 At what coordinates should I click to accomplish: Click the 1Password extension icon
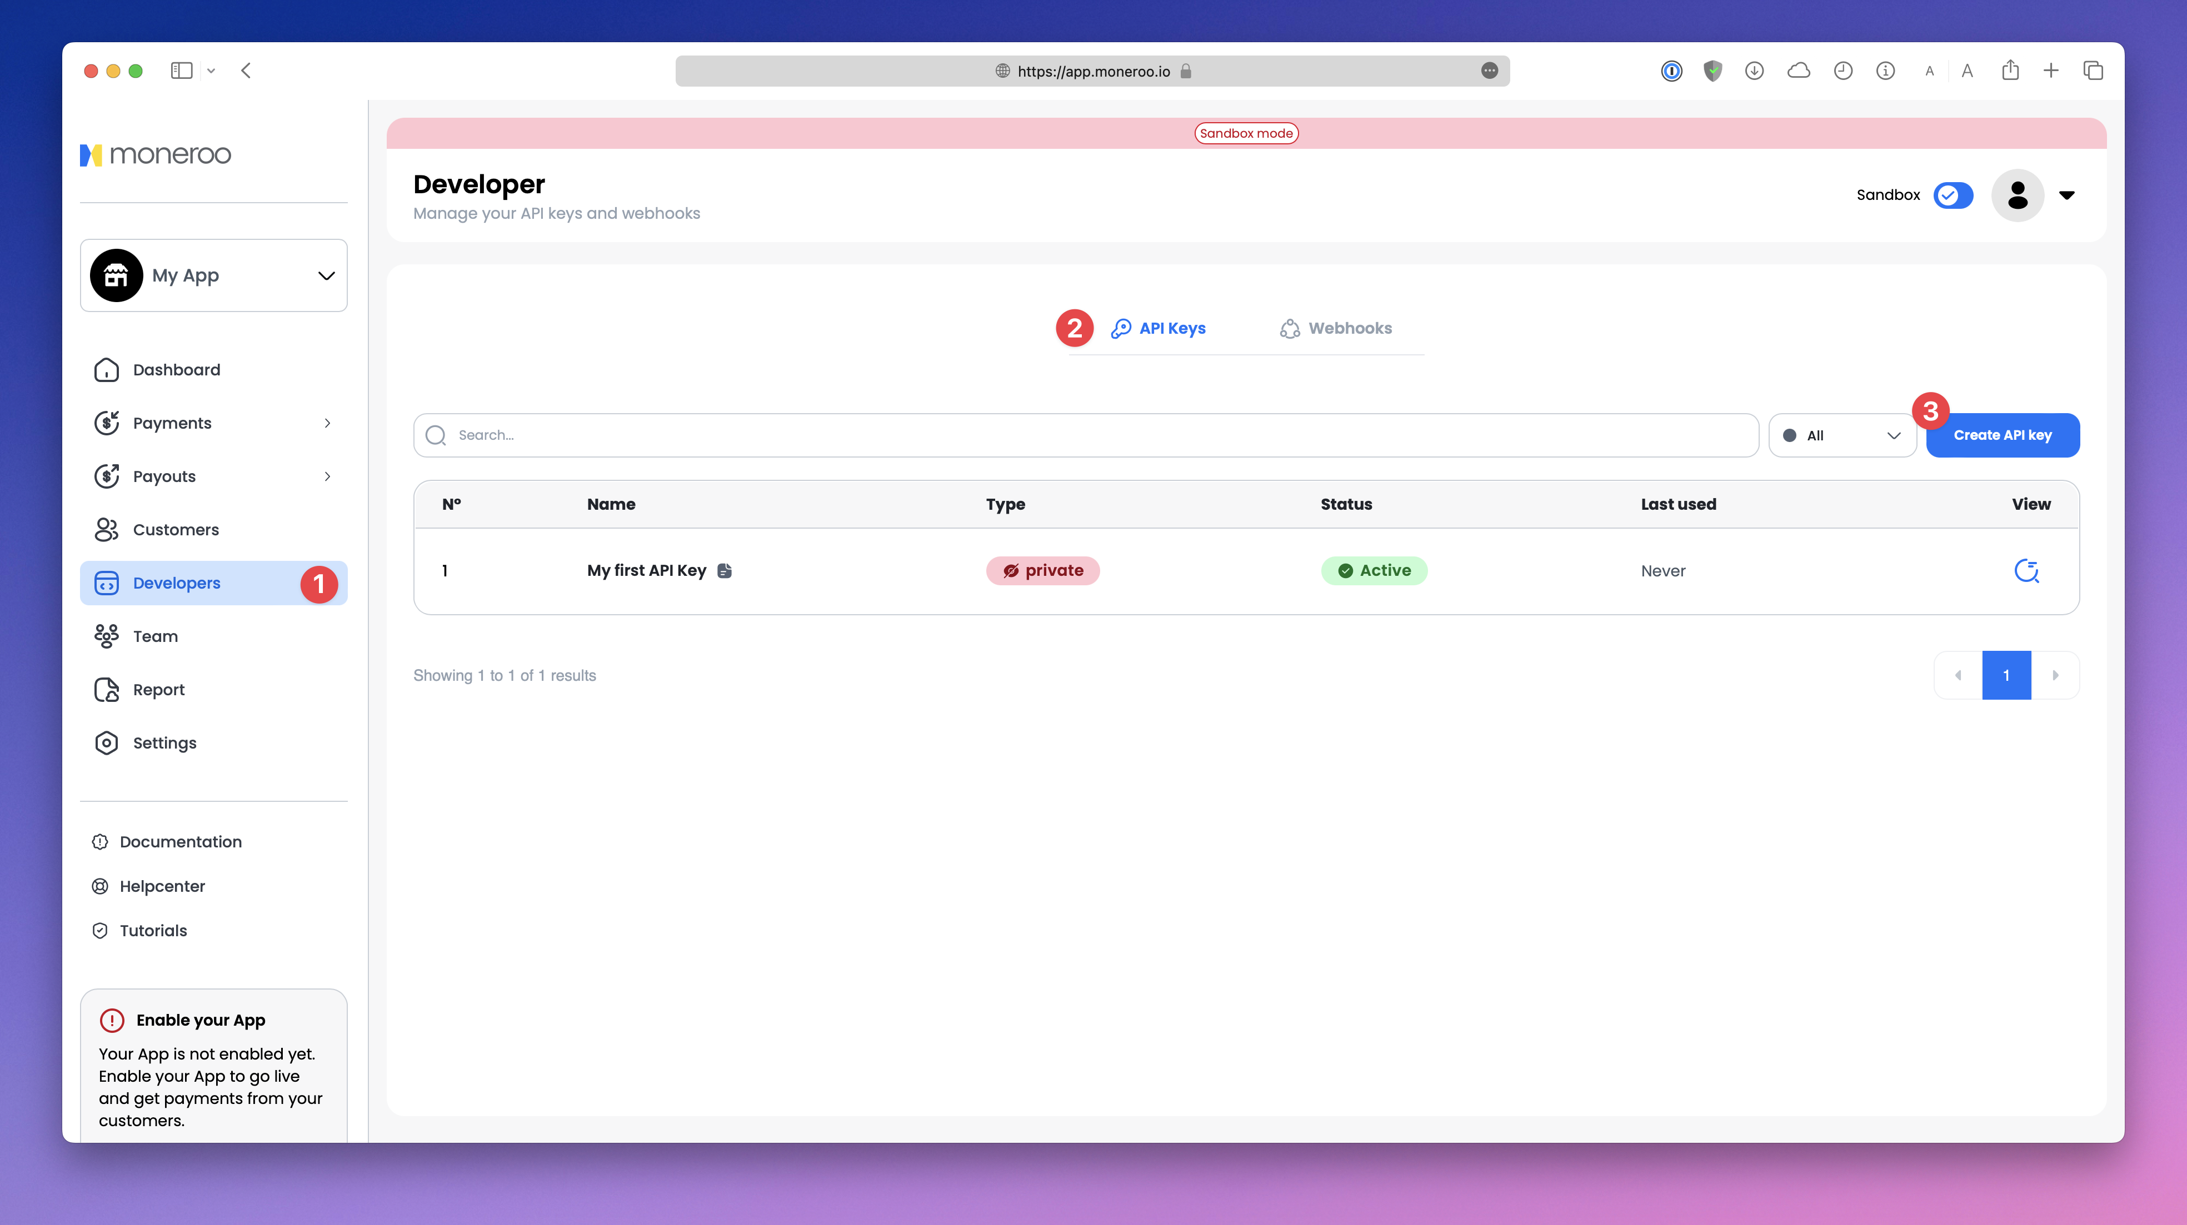point(1671,71)
